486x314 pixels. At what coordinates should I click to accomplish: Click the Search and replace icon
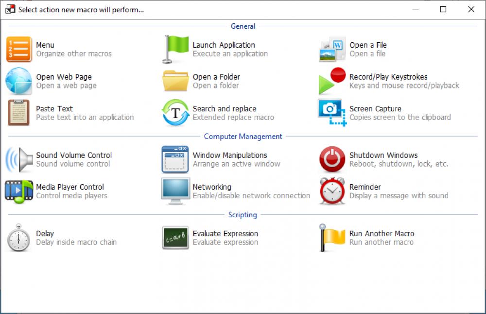[175, 113]
